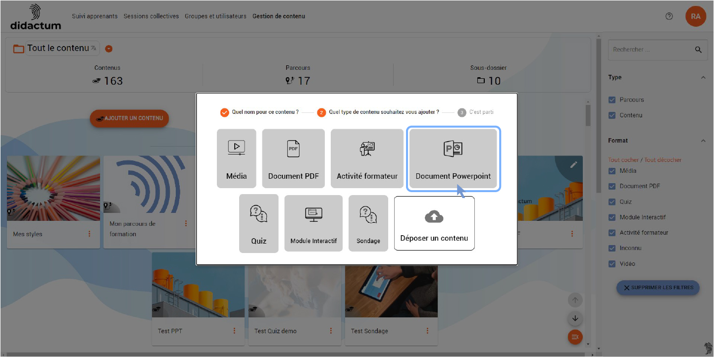Click the Tout décocher link

click(x=663, y=160)
